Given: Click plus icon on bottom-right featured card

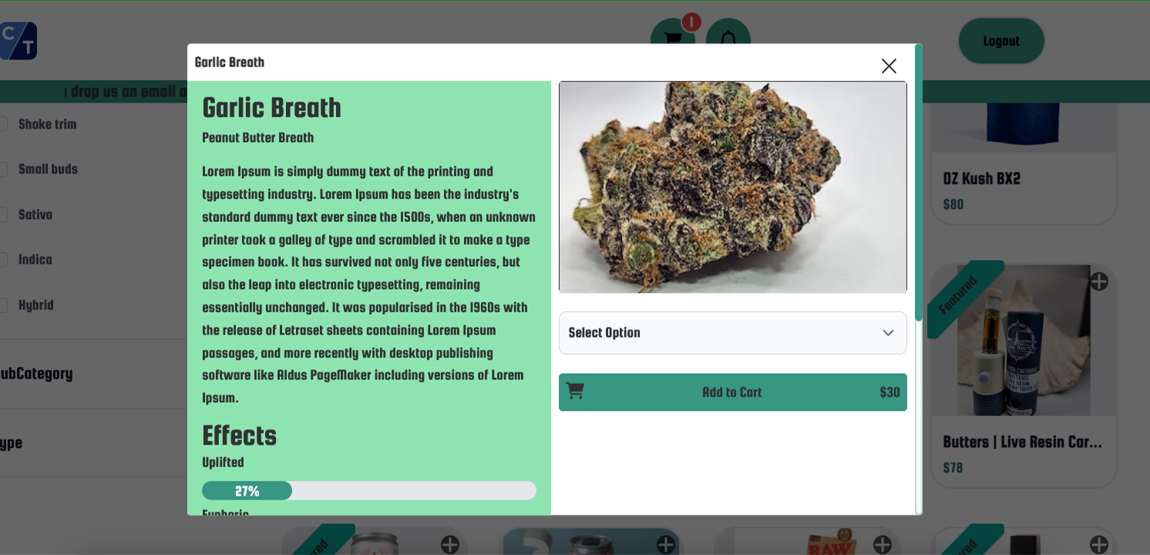Looking at the screenshot, I should [x=1099, y=545].
